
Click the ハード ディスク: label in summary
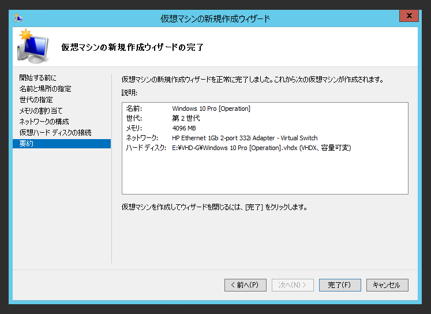(x=146, y=148)
